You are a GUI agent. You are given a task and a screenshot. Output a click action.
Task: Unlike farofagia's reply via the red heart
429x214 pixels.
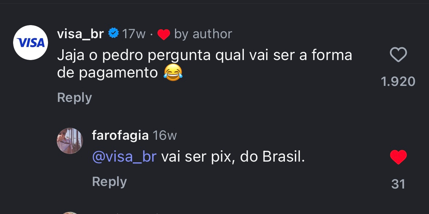coord(398,158)
